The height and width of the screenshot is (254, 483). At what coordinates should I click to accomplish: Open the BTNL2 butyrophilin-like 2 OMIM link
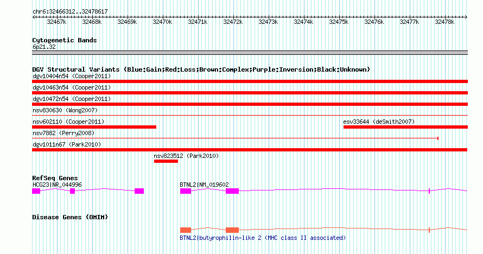(263, 238)
